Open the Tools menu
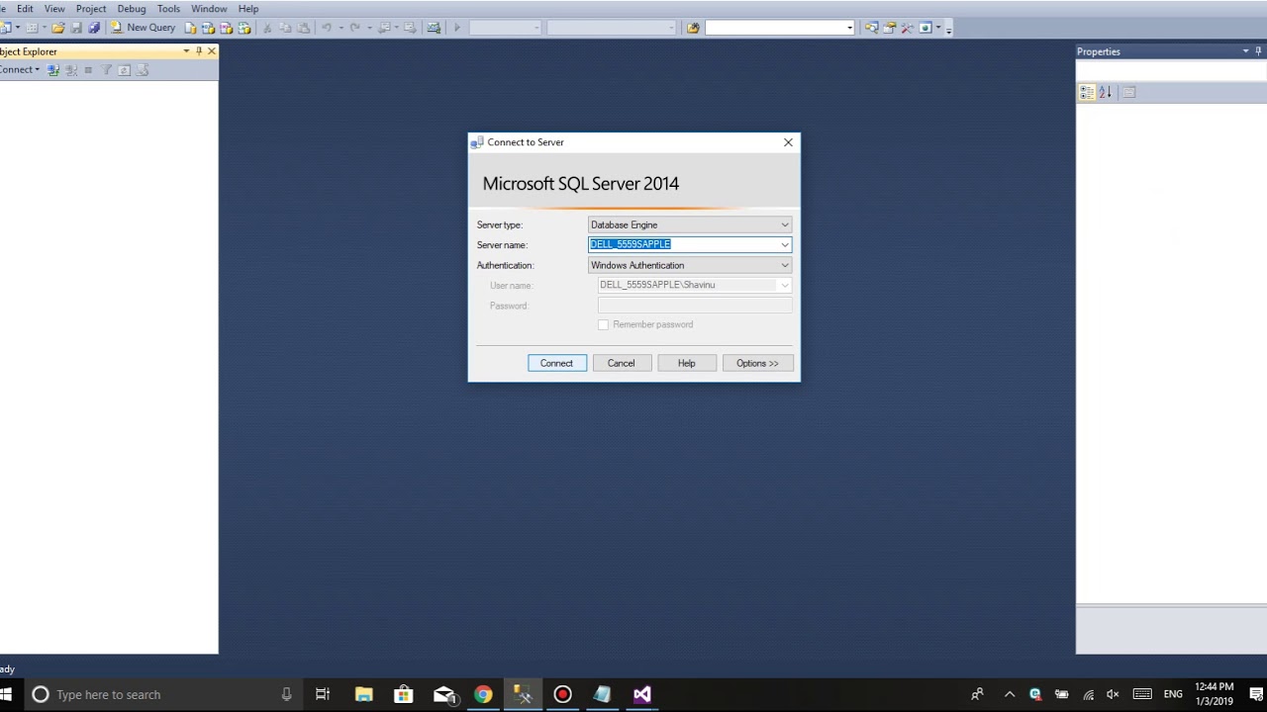Viewport: 1267px width, 712px height. [168, 9]
